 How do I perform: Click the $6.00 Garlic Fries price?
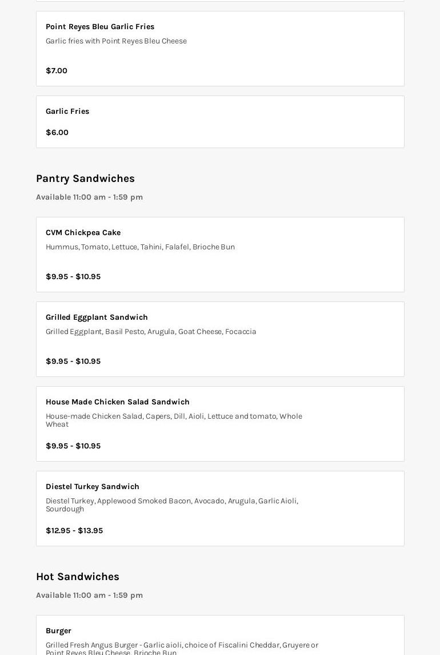tap(57, 133)
